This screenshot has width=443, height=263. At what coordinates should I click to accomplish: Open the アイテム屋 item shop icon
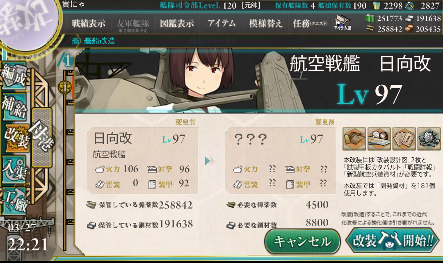click(343, 23)
